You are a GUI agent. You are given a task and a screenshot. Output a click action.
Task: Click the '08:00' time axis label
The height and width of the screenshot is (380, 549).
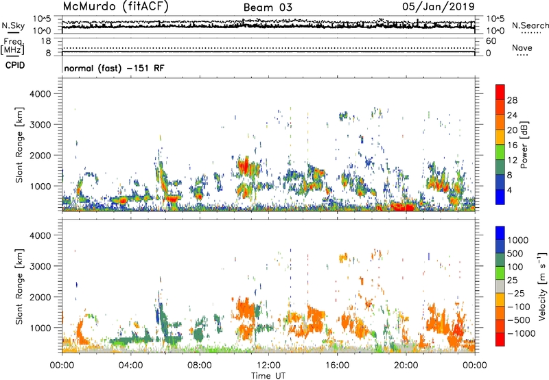tap(199, 366)
